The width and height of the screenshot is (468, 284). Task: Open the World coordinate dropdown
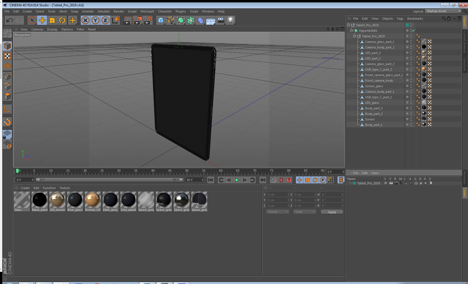(278, 212)
